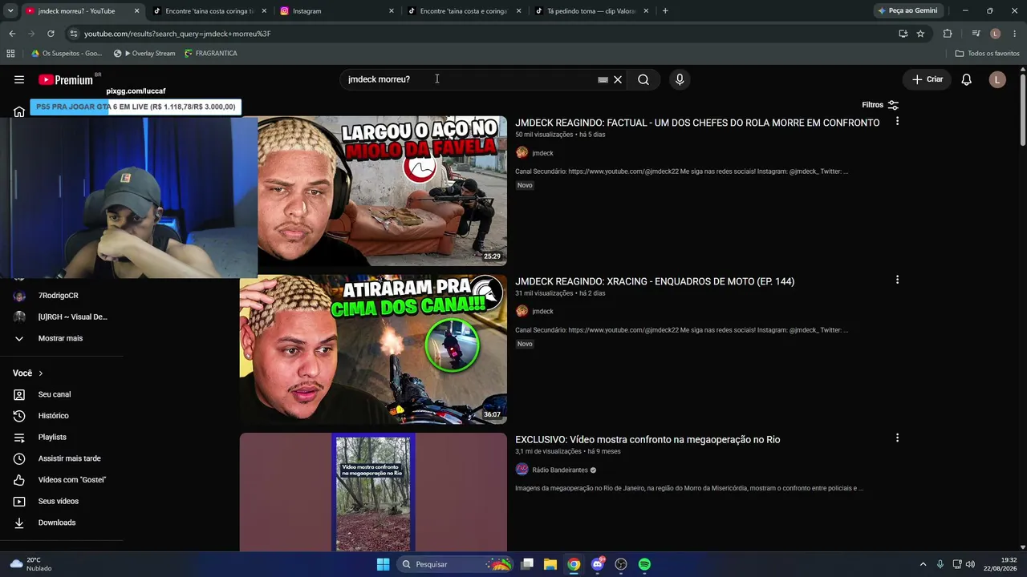The height and width of the screenshot is (577, 1027).
Task: Open options menu for EXCLUSIVO megaoperação video
Action: tap(897, 438)
